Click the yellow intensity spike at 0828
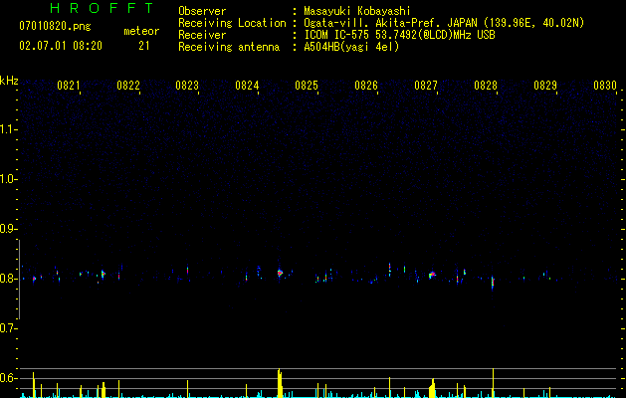The image size is (626, 398). point(493,383)
